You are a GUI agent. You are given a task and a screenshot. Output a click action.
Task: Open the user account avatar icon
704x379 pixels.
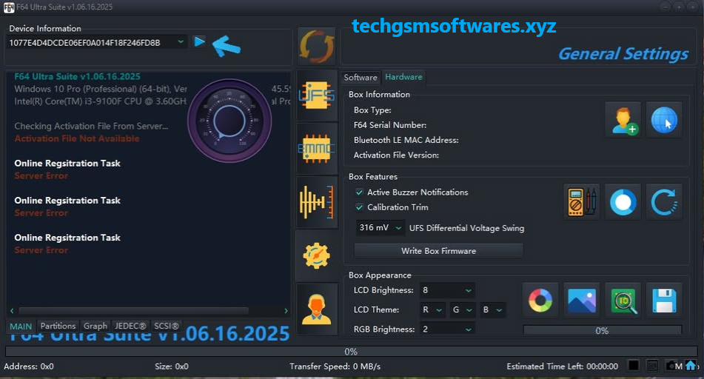coord(317,309)
